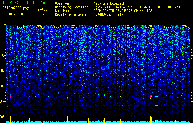Click the ICOM IC-575 receiver text
The image size is (193, 123).
coord(123,11)
